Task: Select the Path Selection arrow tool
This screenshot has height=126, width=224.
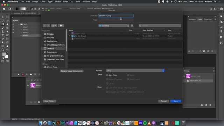Action: [x=3, y=42]
